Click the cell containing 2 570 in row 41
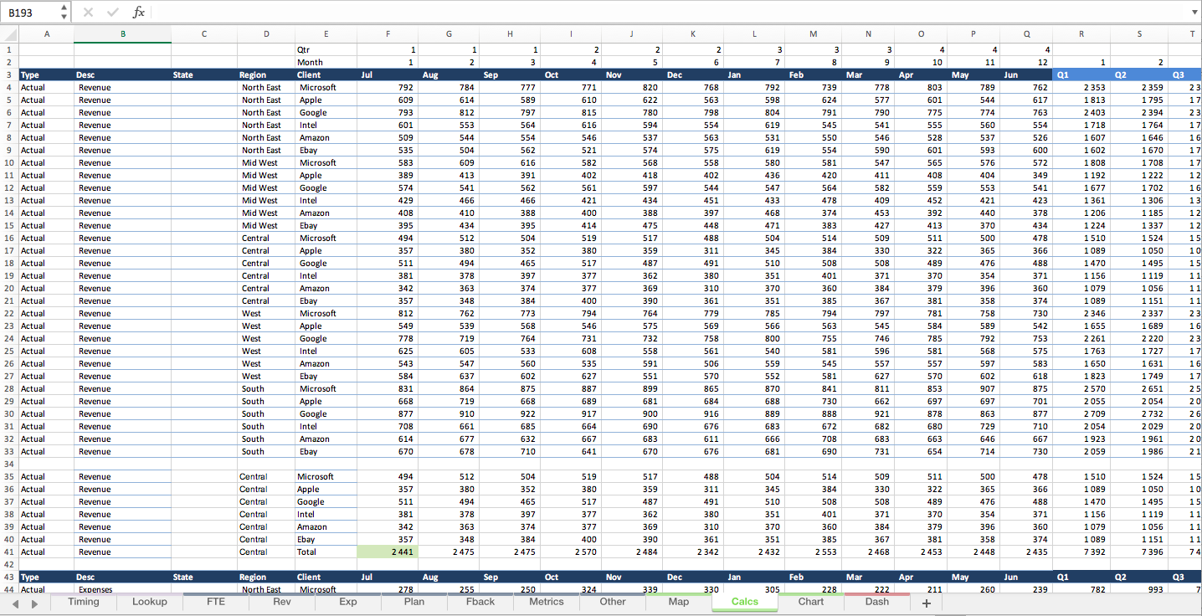The image size is (1202, 616). [571, 552]
